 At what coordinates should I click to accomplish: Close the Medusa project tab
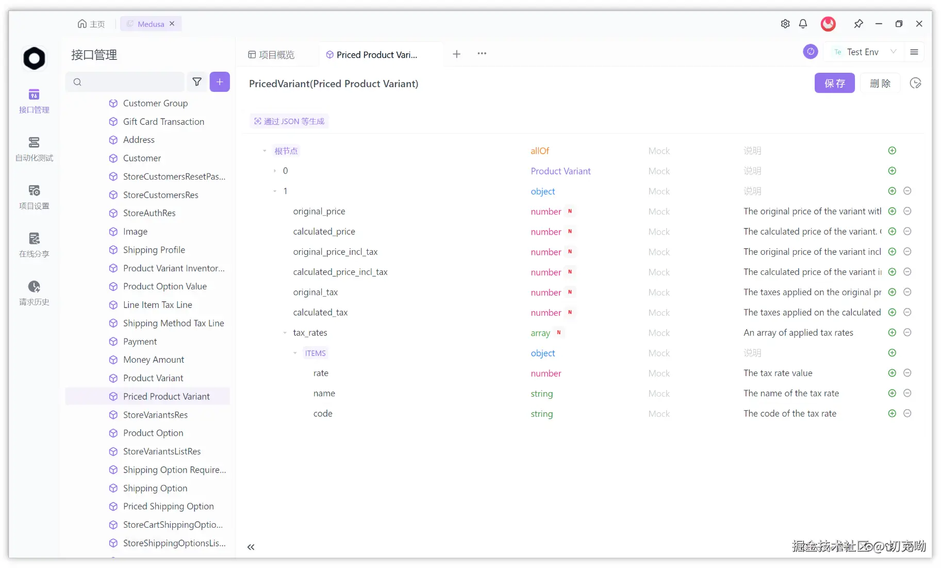[x=172, y=24]
